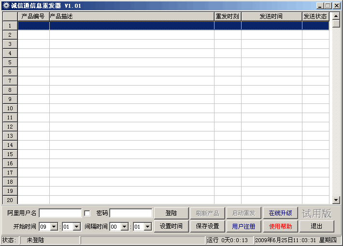Click the 刷新产品 refresh products button
343x246 pixels.
[x=208, y=213]
